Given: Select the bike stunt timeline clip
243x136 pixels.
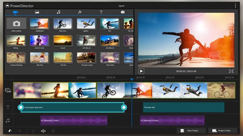Looking at the screenshot, I should [x=111, y=90].
